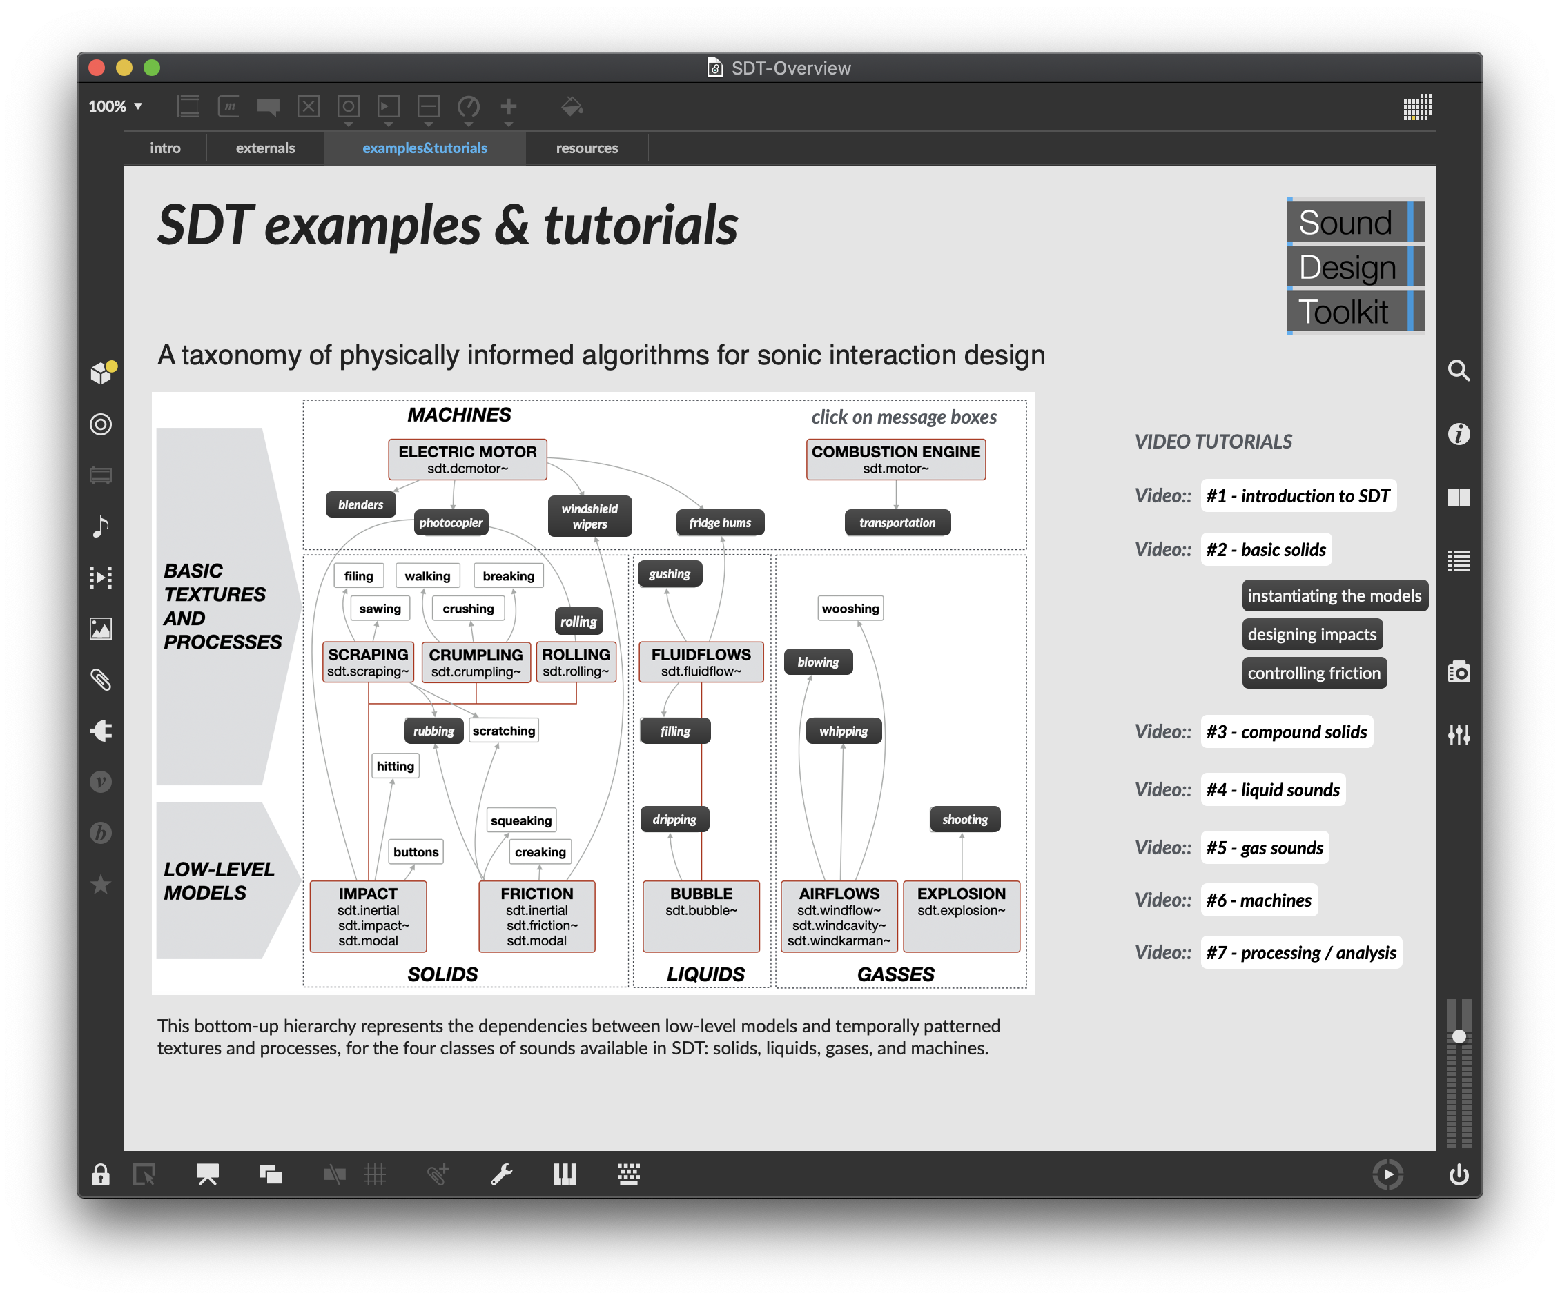This screenshot has height=1300, width=1560.
Task: Open the 100% zoom dropdown
Action: click(x=115, y=106)
